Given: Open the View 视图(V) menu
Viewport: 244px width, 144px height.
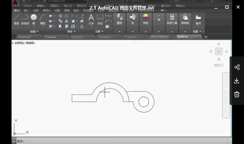Looking at the screenshot, I should 54,6.
